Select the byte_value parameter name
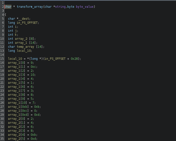The image size is (176, 141). click(85, 7)
